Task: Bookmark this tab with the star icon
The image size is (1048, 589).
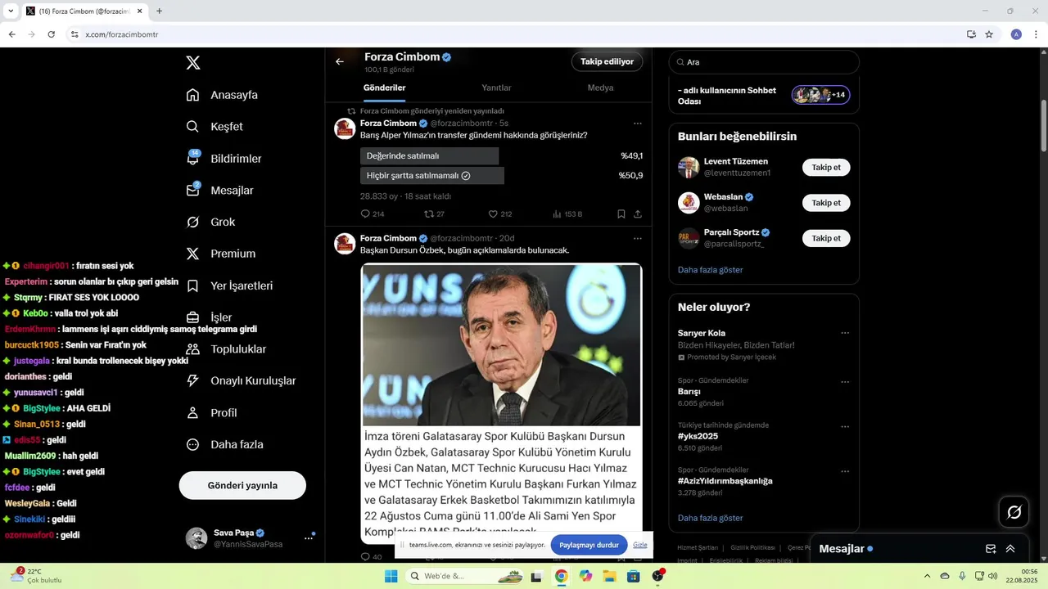Action: click(x=989, y=34)
